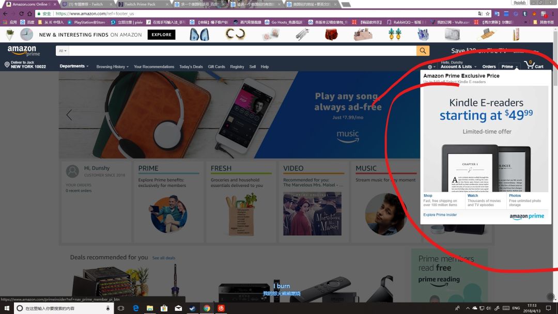
Task: Open Task View on taskbar
Action: 120,308
